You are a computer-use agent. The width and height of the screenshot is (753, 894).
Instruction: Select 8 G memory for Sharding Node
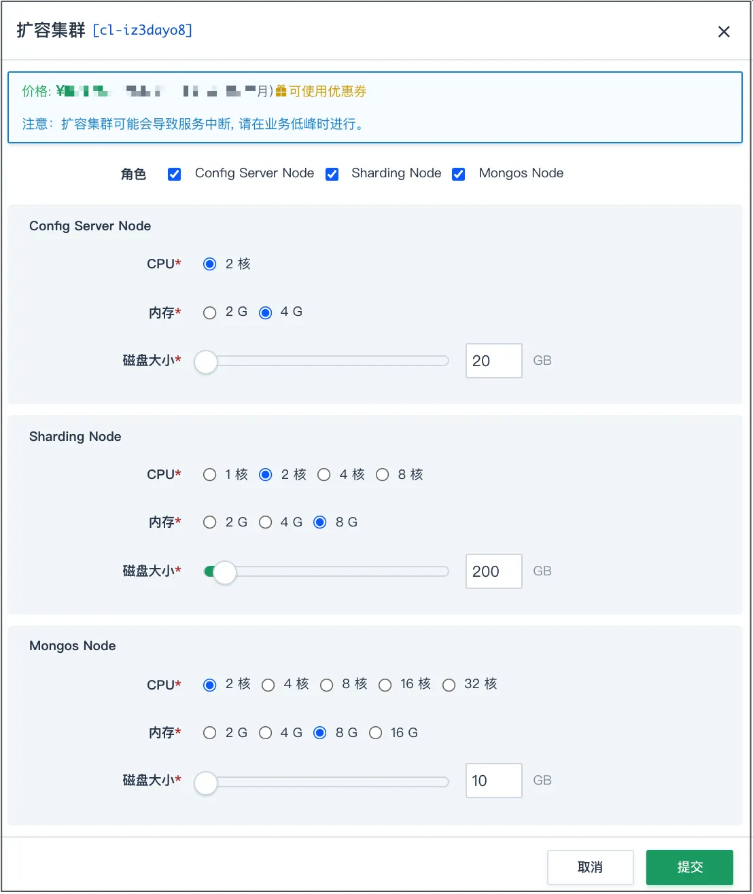click(320, 522)
